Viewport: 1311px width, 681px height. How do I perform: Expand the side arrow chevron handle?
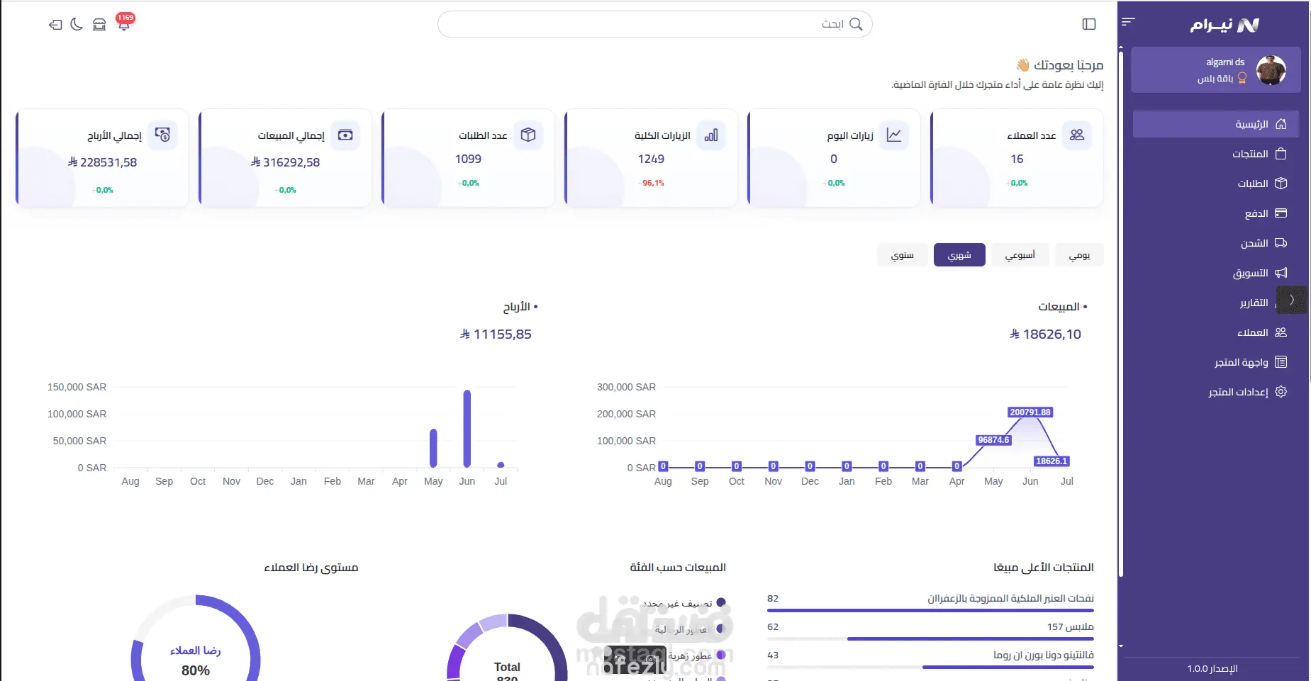pyautogui.click(x=1292, y=300)
